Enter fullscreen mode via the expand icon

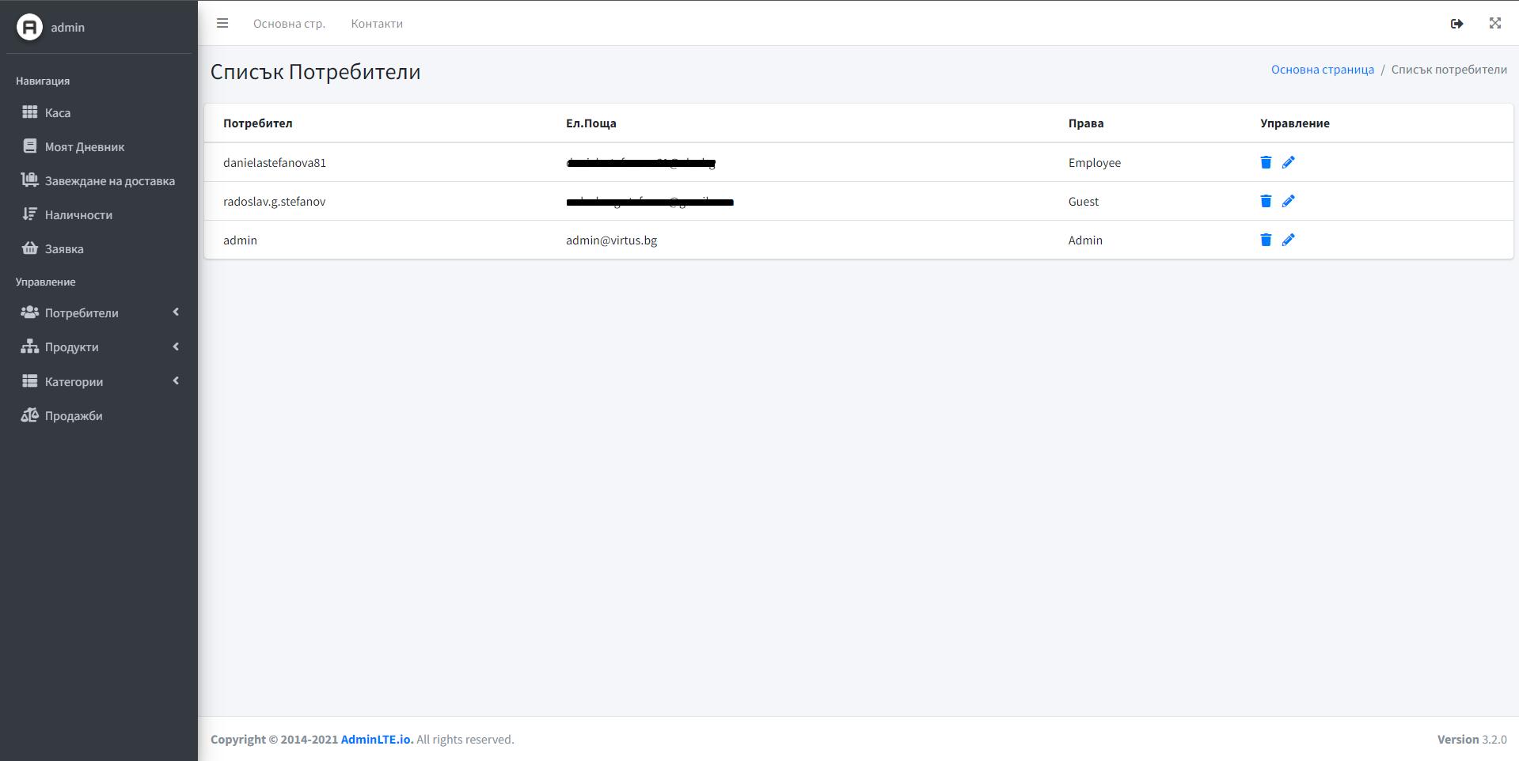1494,23
